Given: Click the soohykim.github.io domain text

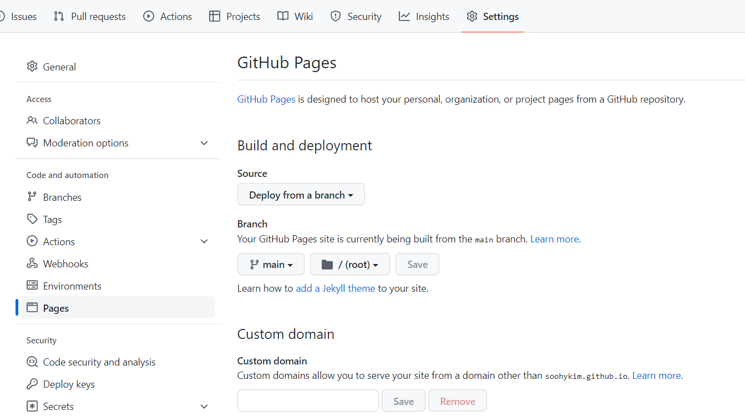Looking at the screenshot, I should (587, 376).
